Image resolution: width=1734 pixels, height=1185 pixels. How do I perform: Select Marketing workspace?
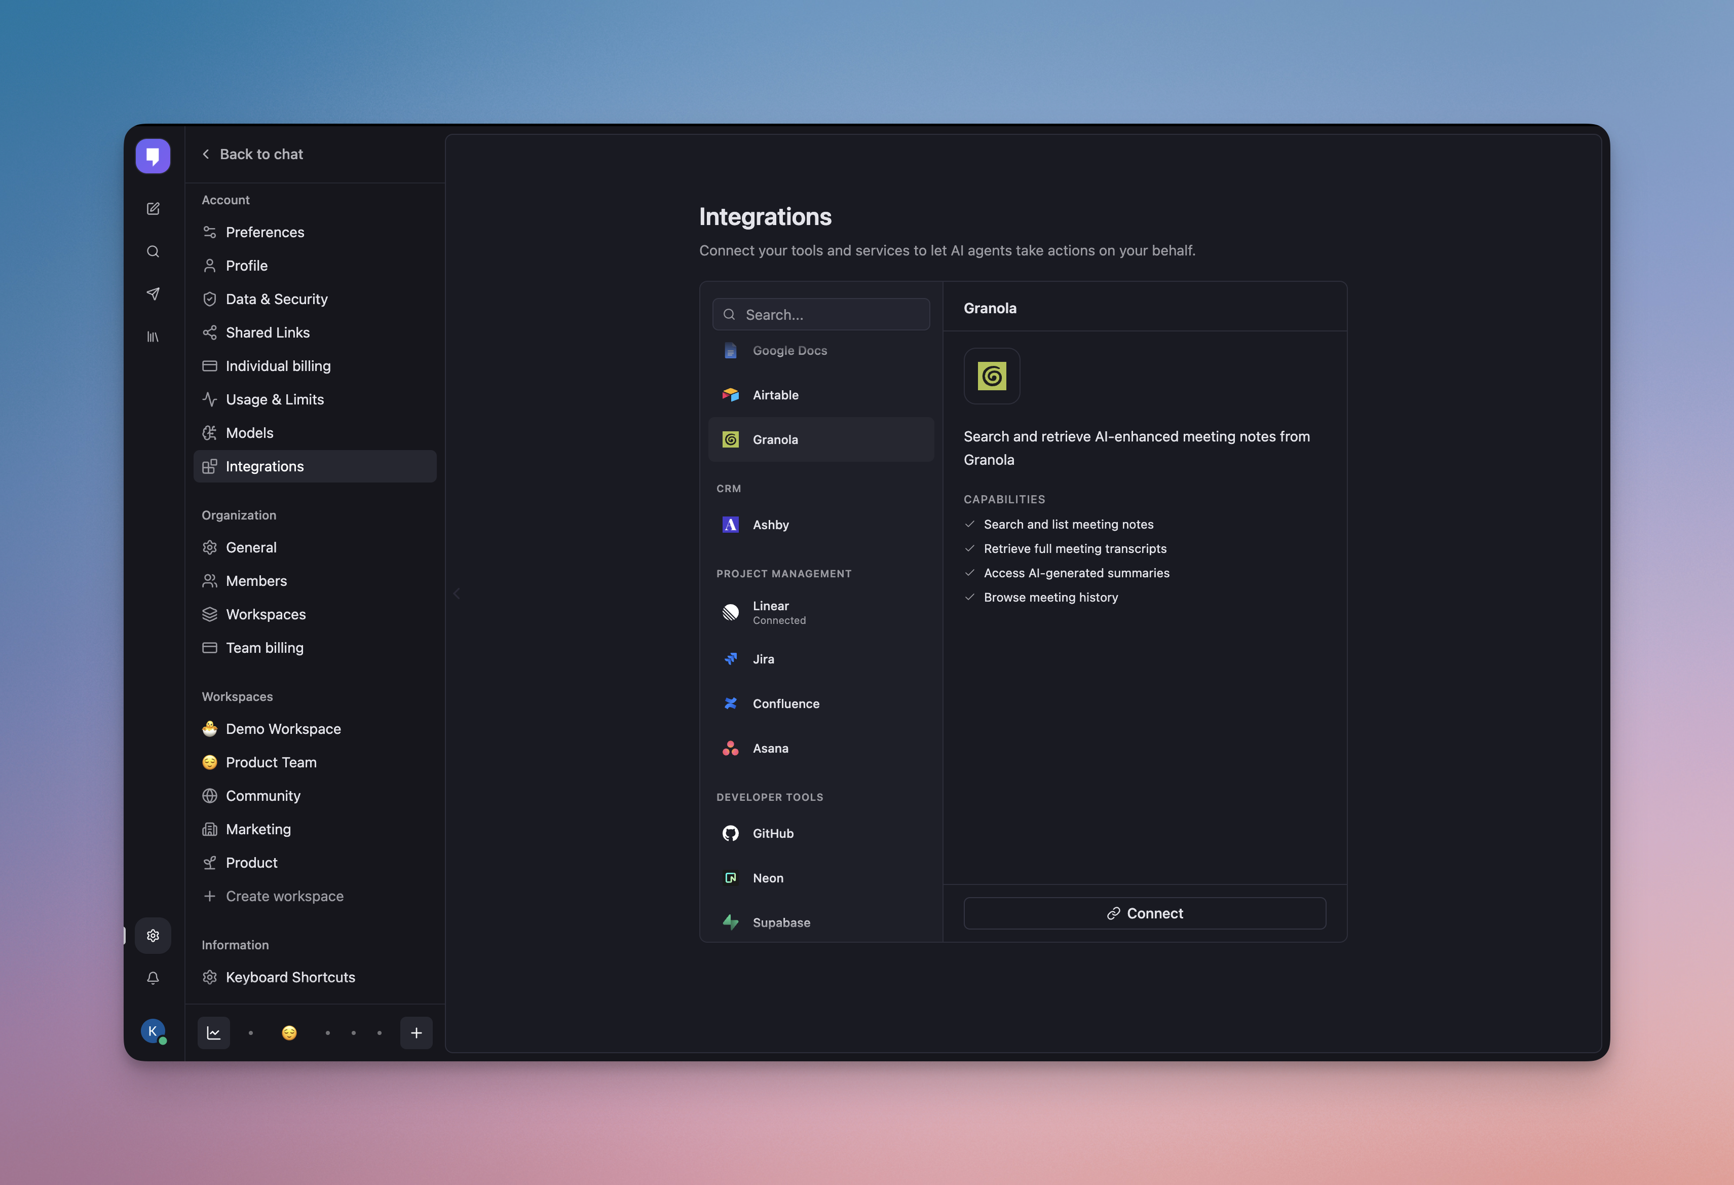tap(315, 829)
